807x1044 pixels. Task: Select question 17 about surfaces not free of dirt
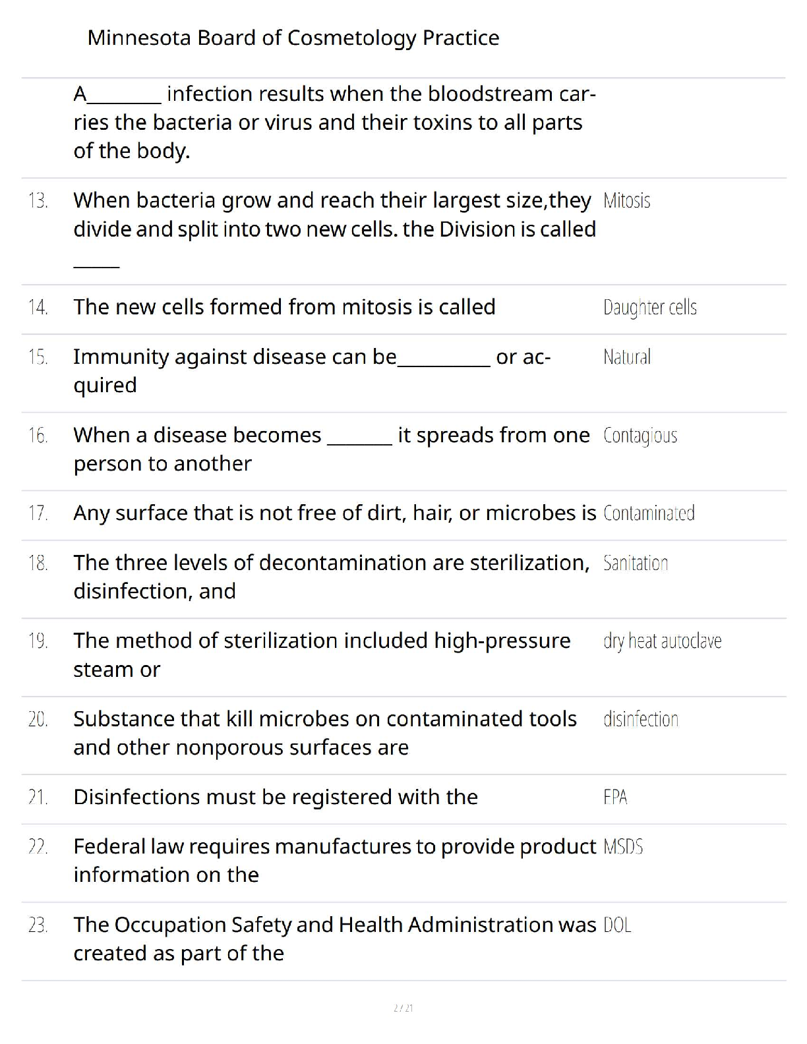[335, 513]
